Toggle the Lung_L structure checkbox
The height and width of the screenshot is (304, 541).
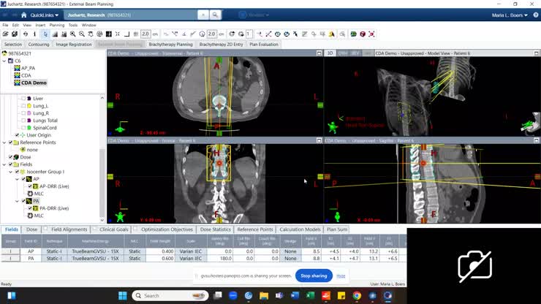coord(23,106)
